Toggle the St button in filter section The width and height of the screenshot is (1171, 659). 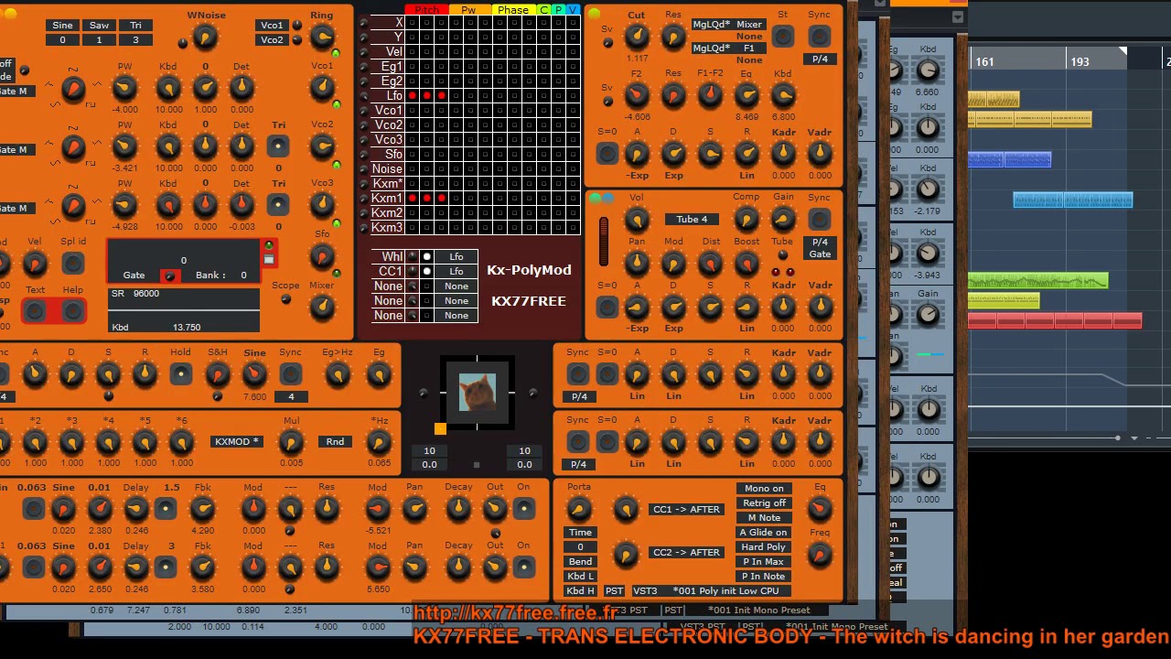(x=783, y=37)
